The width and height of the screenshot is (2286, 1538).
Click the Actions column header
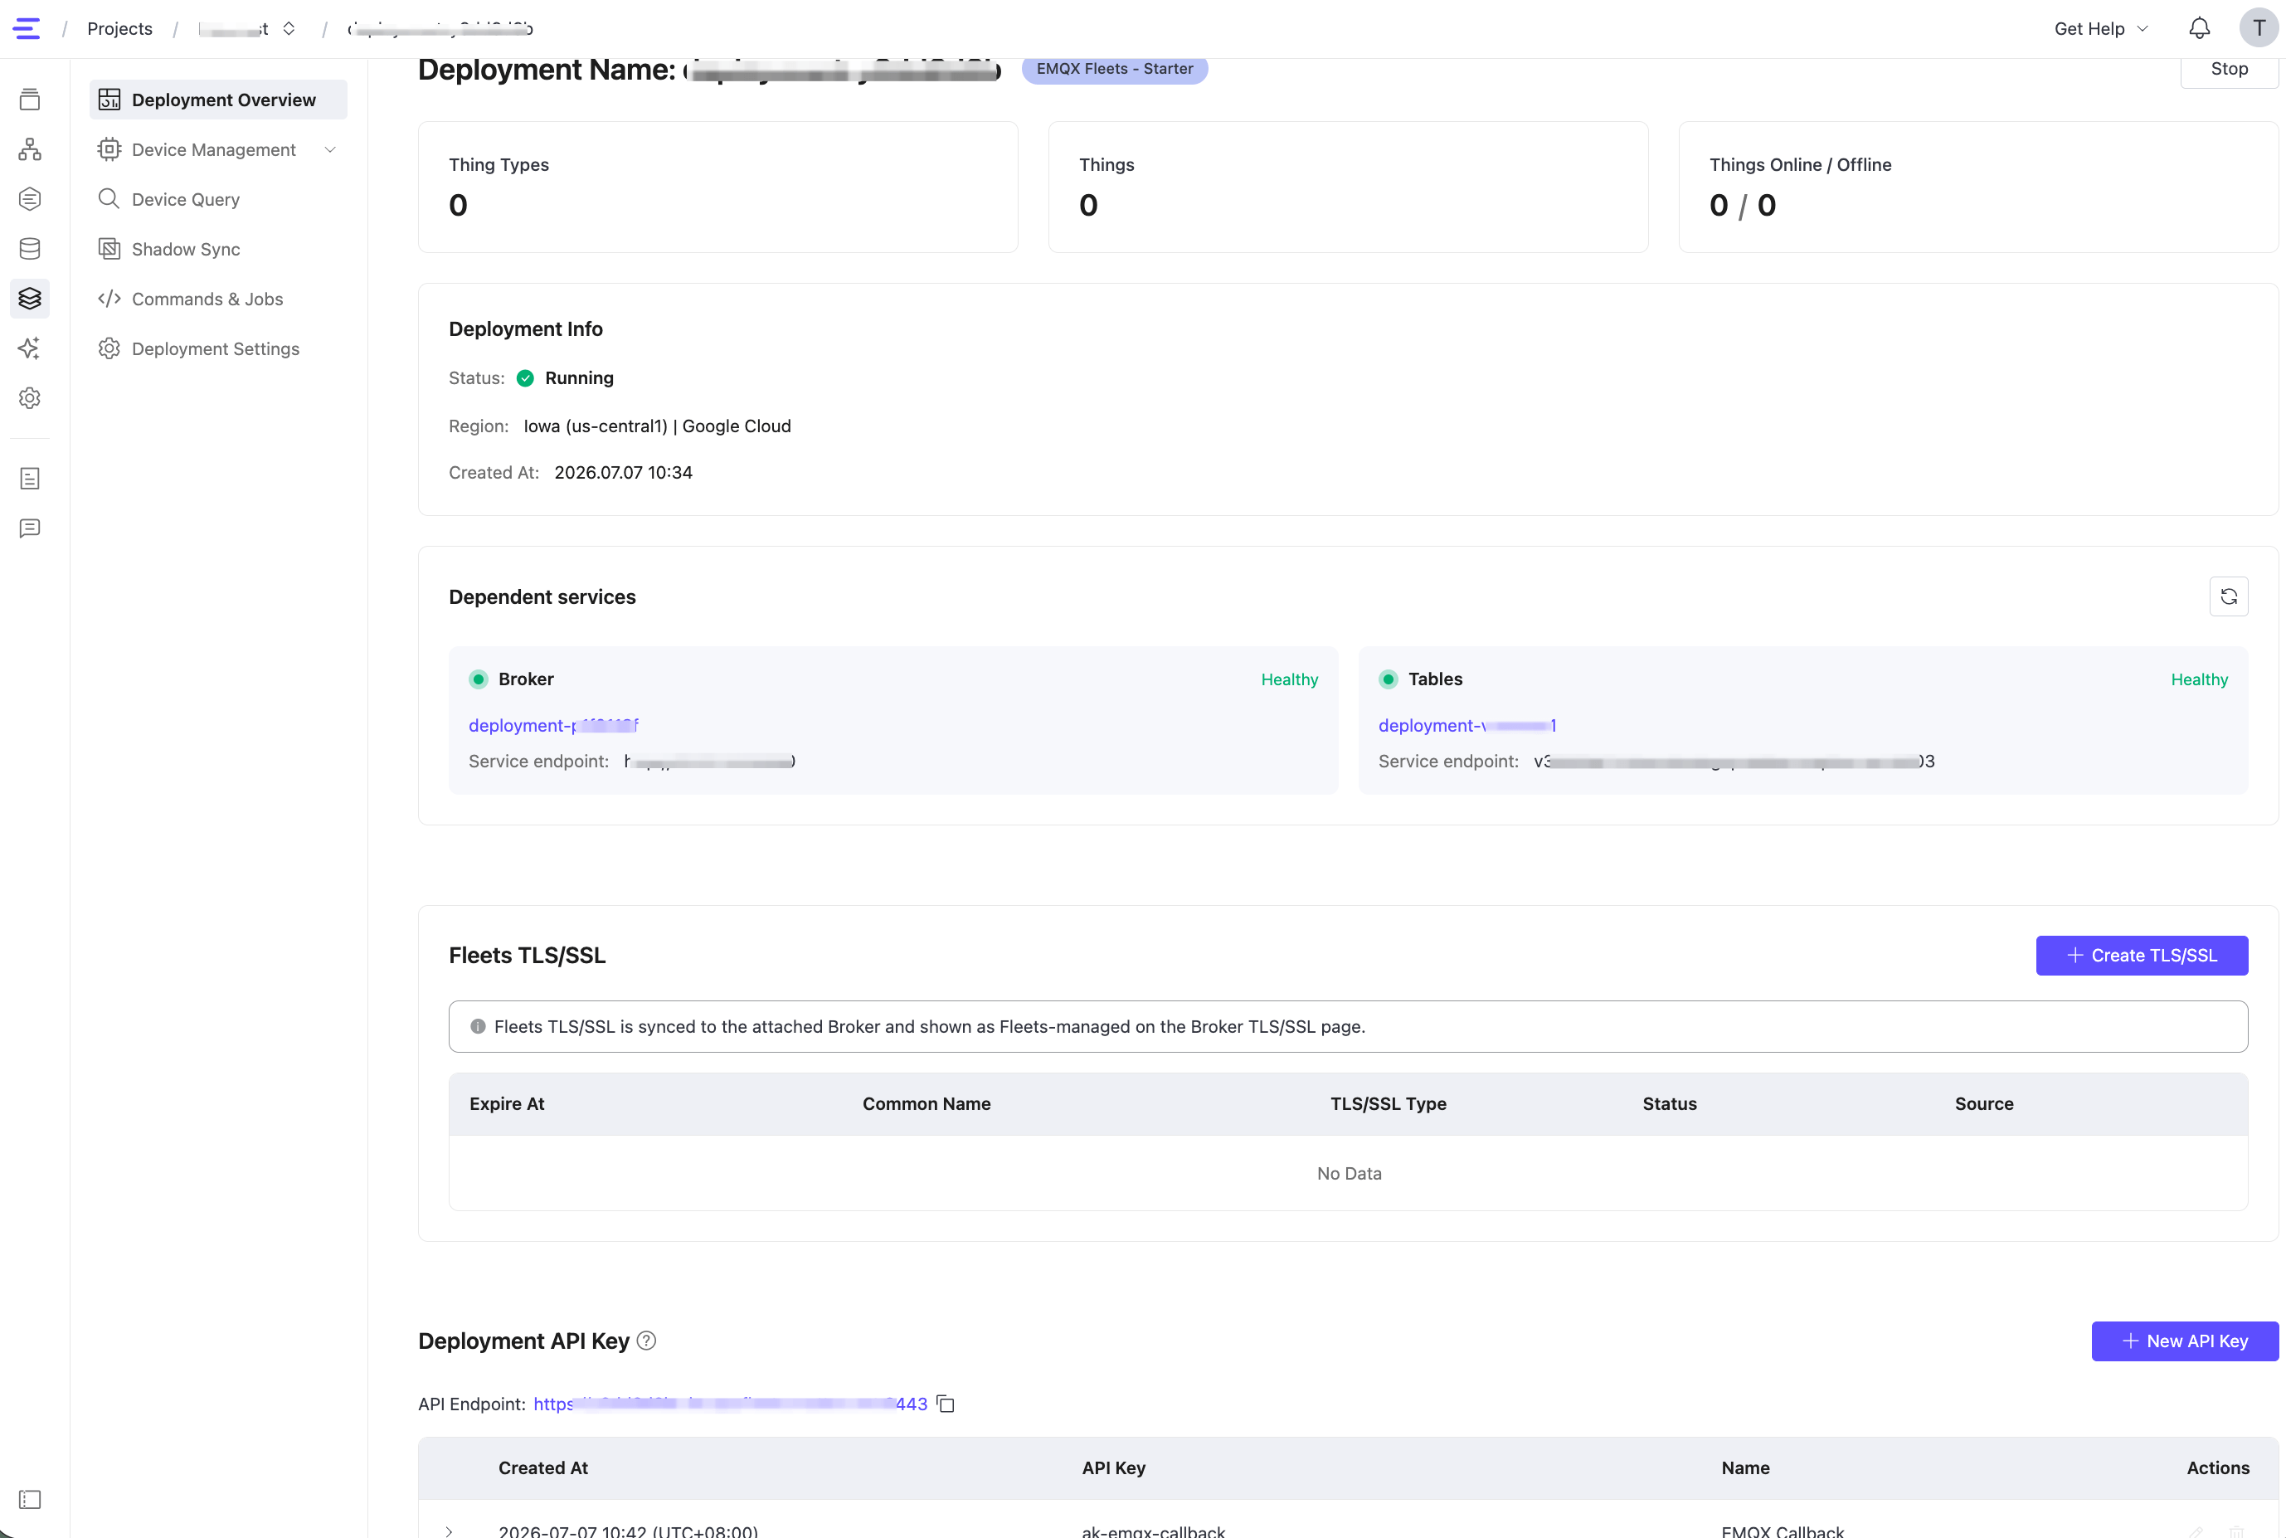pos(2217,1468)
